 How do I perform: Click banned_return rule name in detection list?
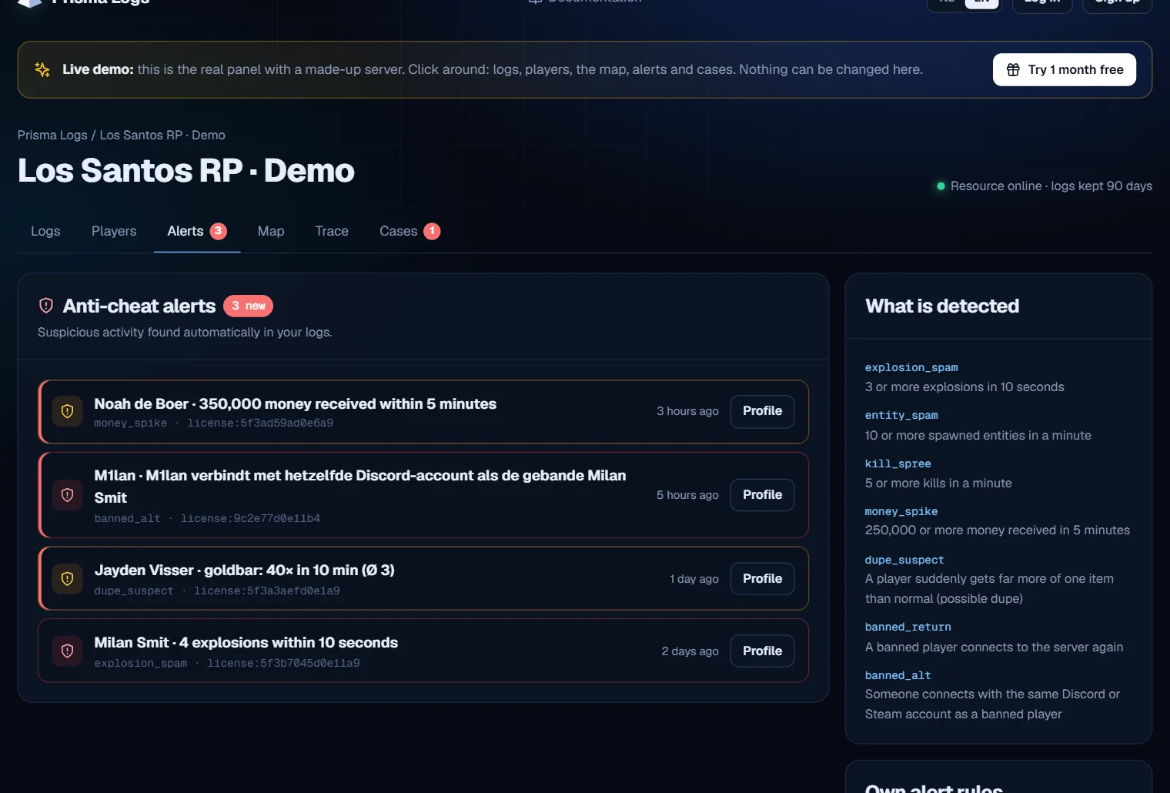(908, 627)
